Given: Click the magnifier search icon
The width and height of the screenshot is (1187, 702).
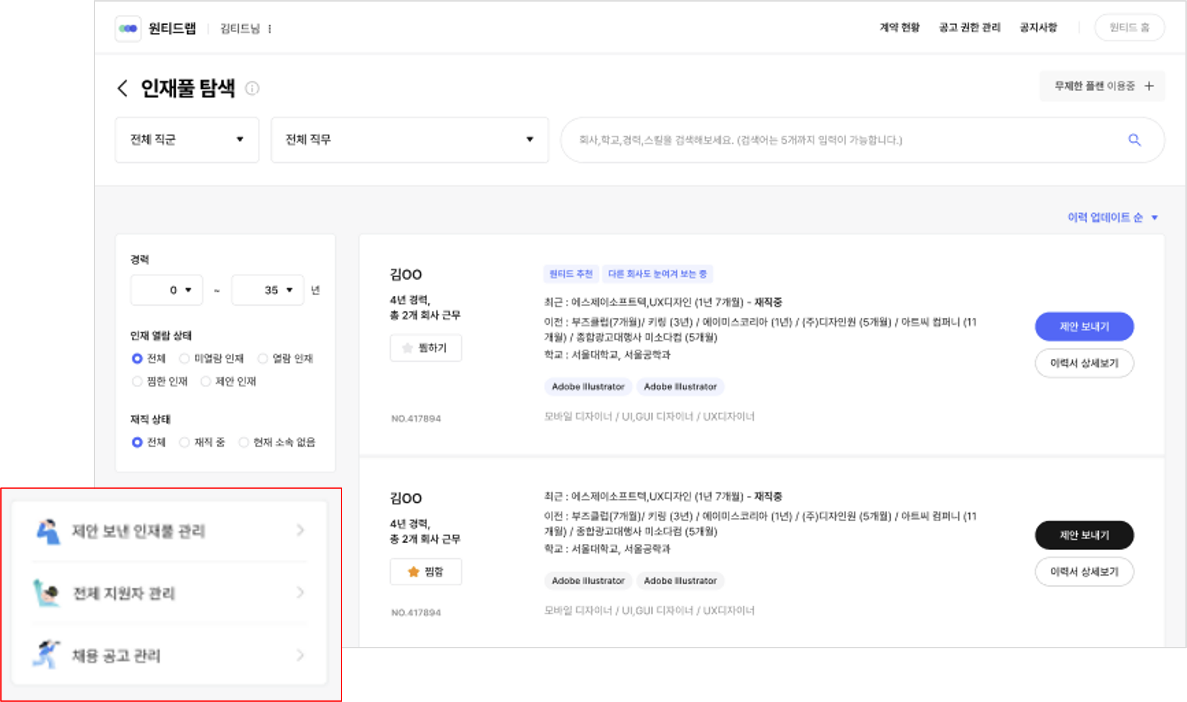Looking at the screenshot, I should coord(1134,140).
